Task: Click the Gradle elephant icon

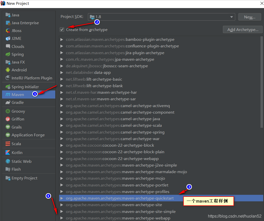Action: coord(8,103)
